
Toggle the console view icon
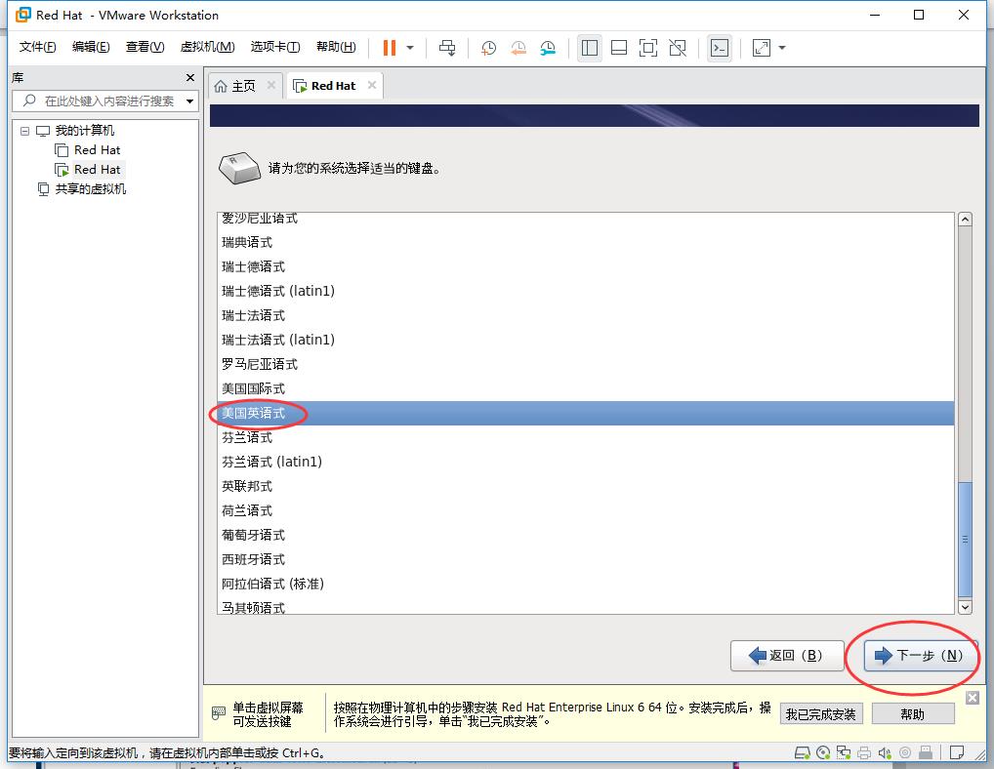click(720, 48)
